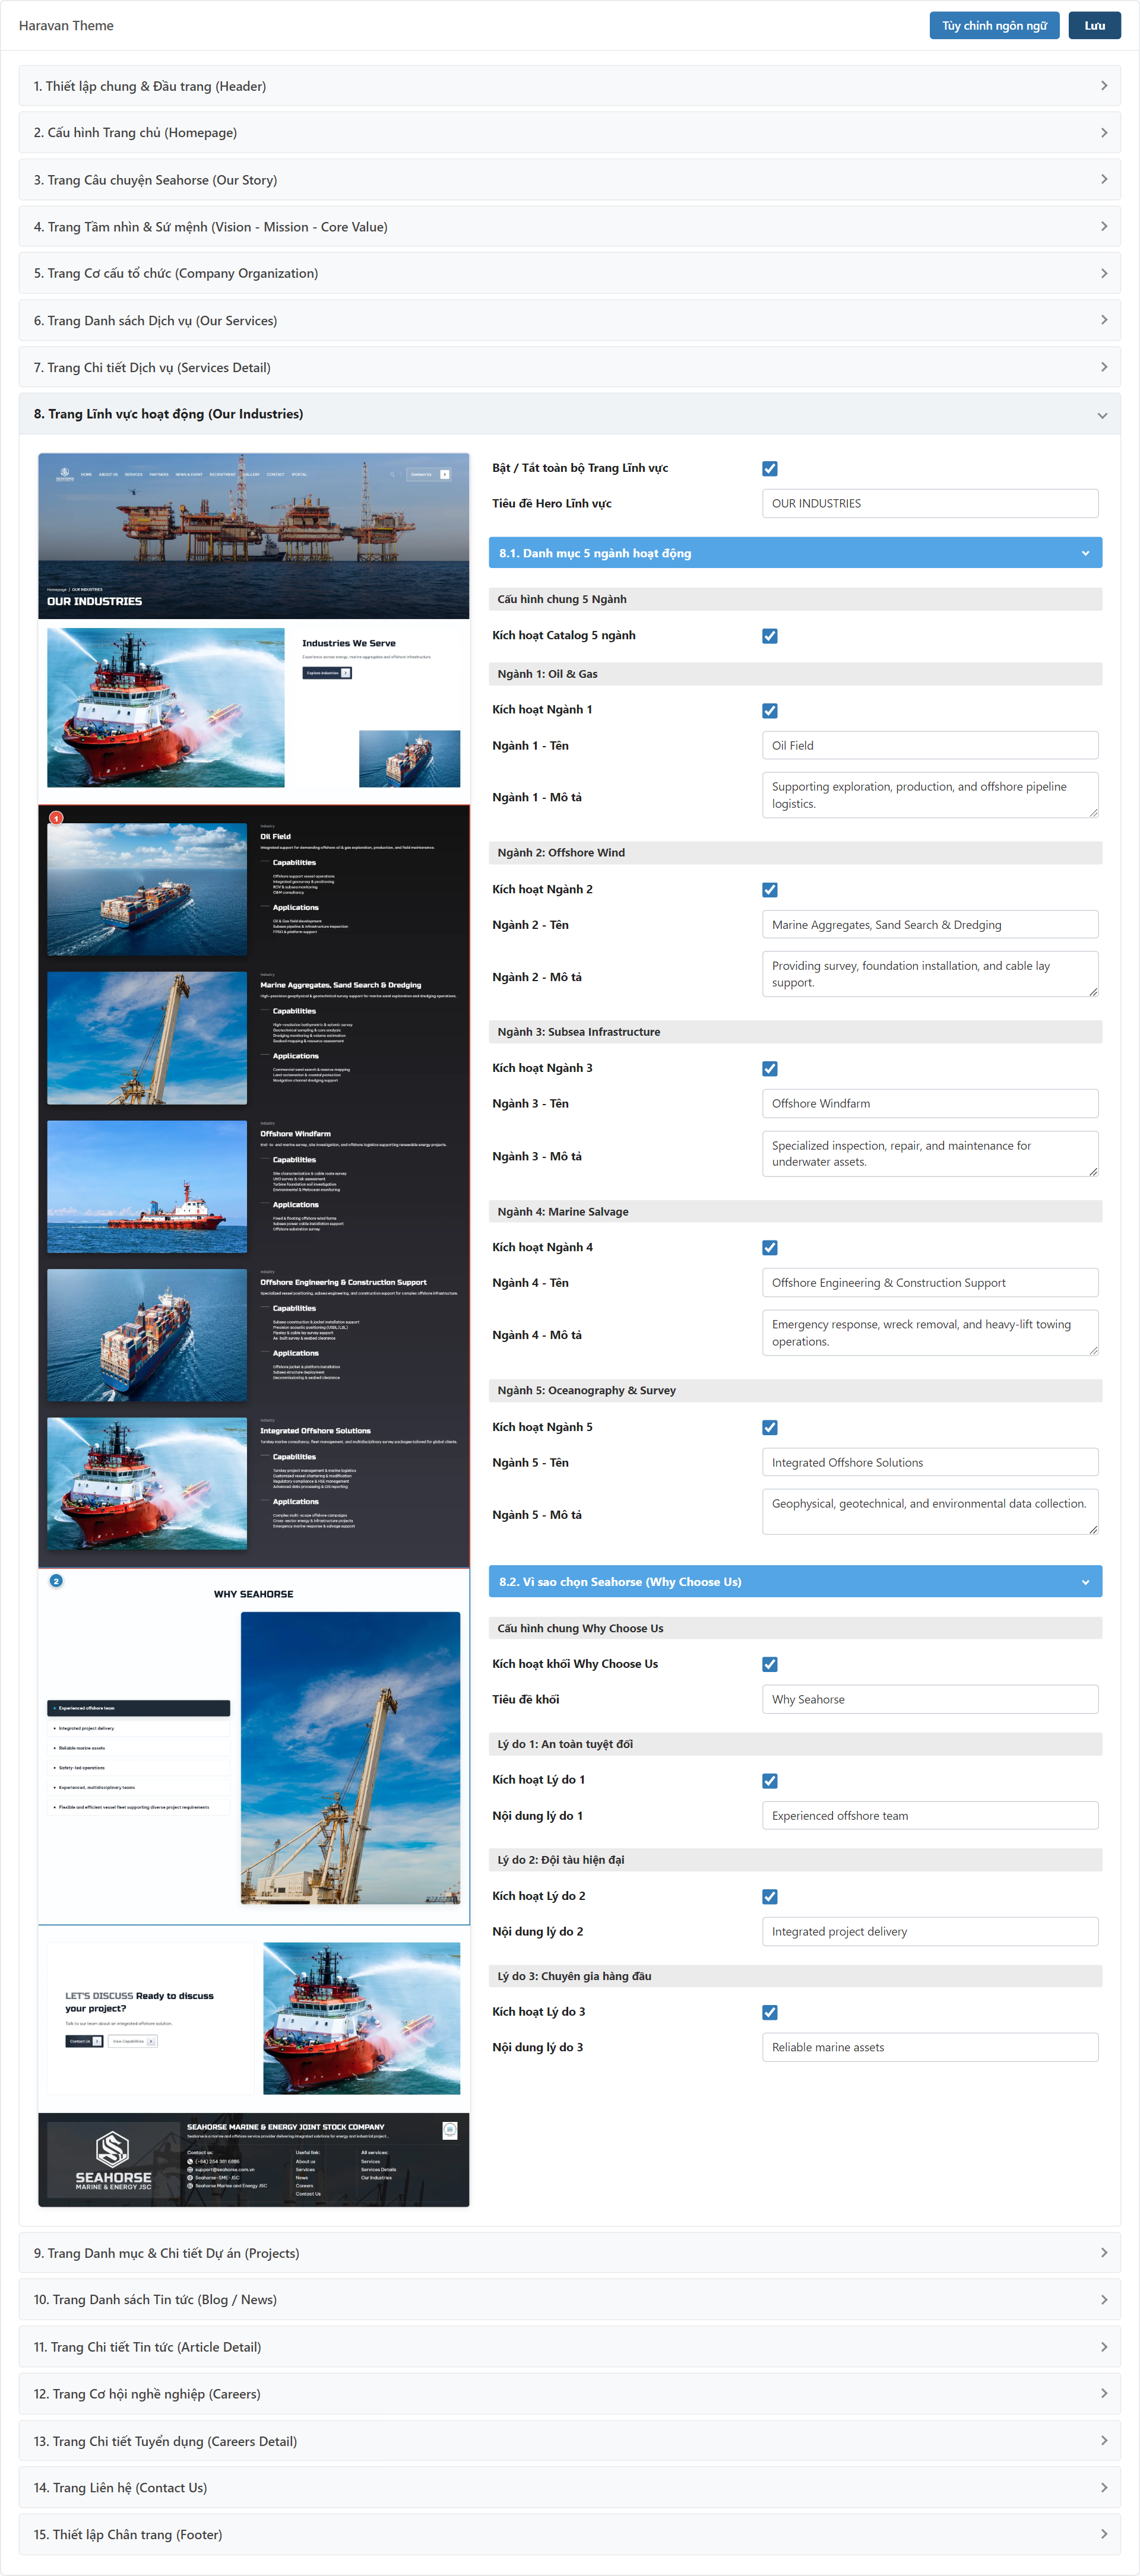Click chevron arrow on section 13 Careers Detail
Viewport: 1140px width, 2576px height.
point(1103,2440)
